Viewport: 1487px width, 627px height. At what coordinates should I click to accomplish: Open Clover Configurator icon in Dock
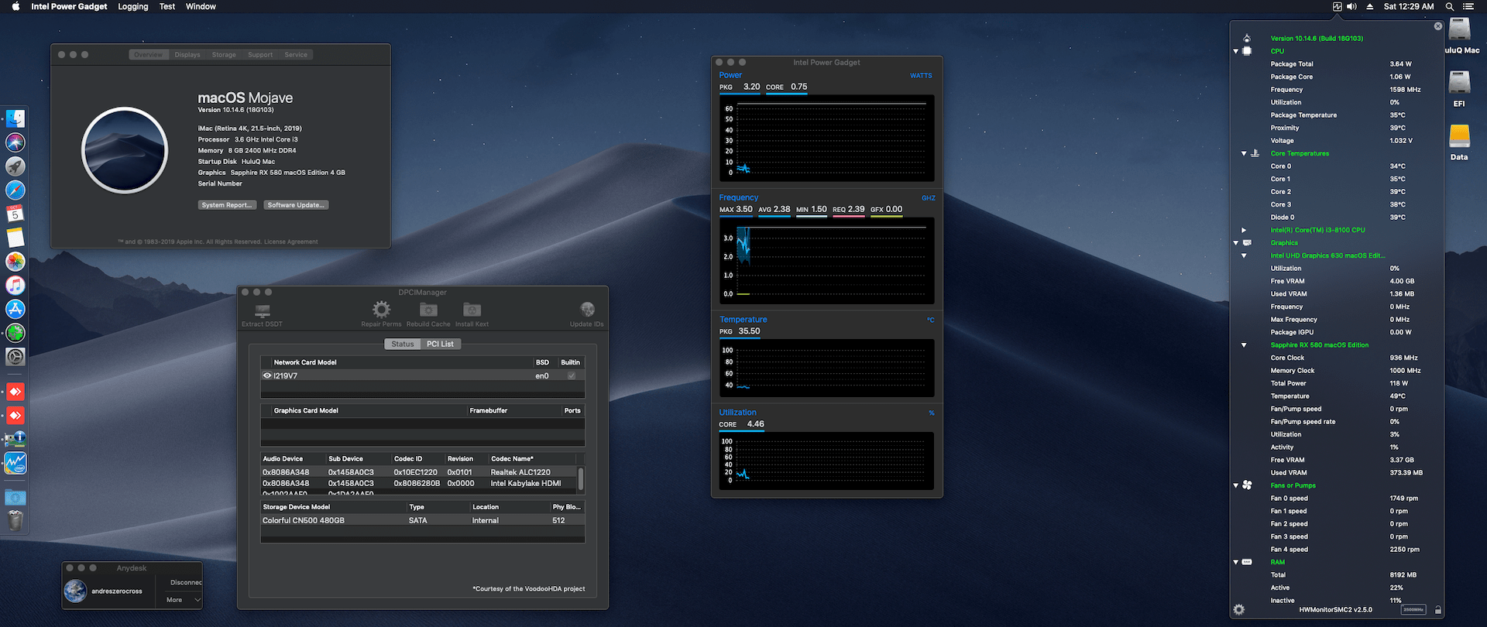tap(15, 333)
